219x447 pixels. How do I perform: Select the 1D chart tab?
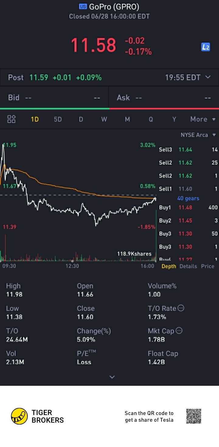coord(35,119)
